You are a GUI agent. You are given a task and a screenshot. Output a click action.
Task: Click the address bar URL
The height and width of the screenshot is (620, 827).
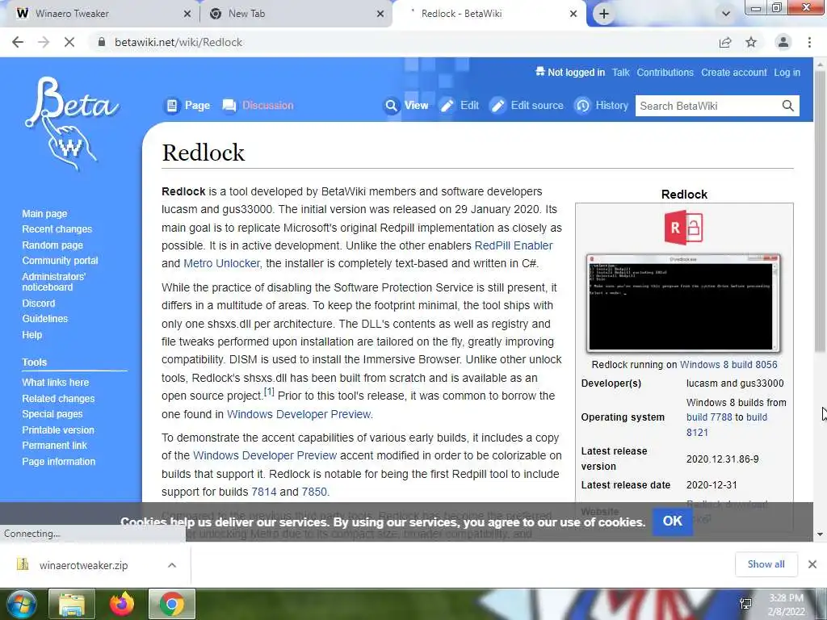(178, 42)
